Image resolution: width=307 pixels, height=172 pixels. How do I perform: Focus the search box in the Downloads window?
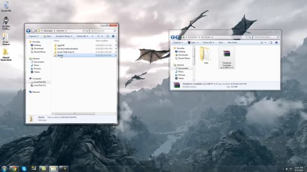point(266,37)
